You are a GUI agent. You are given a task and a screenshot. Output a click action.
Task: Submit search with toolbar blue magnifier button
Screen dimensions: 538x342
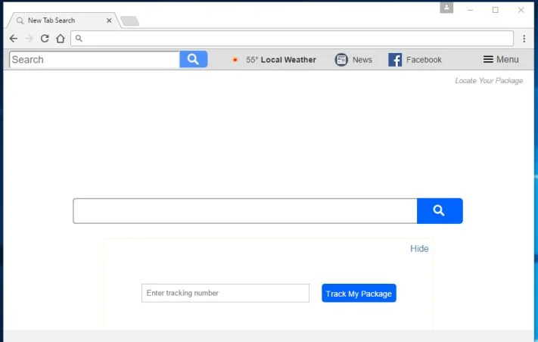pyautogui.click(x=193, y=59)
